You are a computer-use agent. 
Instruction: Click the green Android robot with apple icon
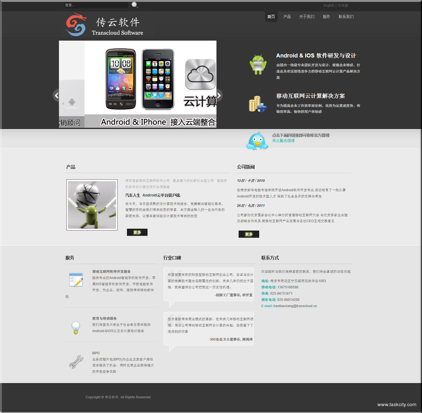(258, 65)
